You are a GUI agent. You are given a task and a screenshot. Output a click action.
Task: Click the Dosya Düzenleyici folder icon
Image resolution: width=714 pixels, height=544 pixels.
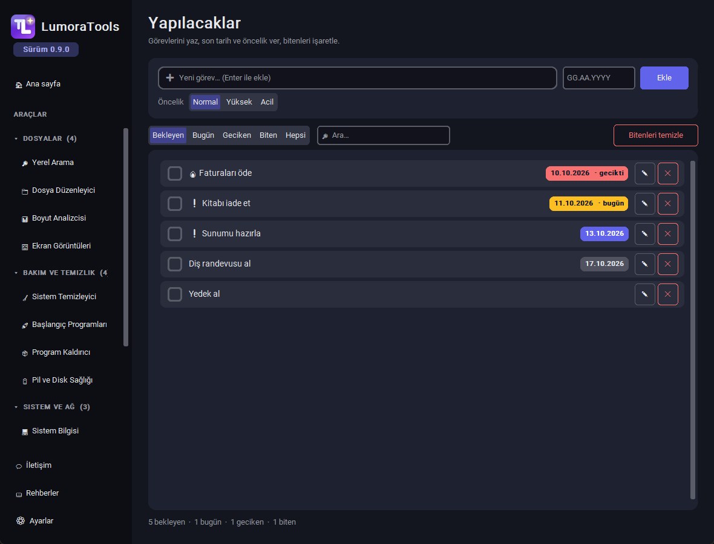[x=25, y=191]
